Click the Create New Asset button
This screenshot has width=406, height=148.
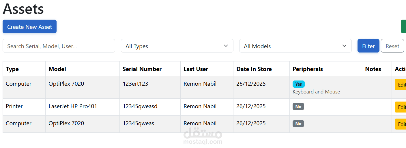[29, 27]
